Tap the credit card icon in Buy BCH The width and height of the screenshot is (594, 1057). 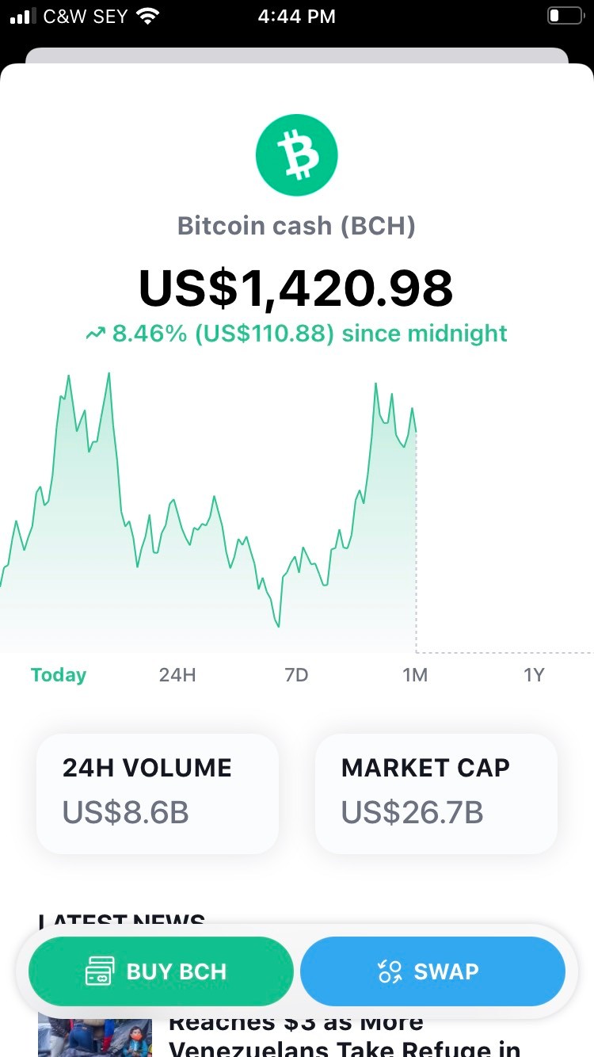click(x=100, y=971)
